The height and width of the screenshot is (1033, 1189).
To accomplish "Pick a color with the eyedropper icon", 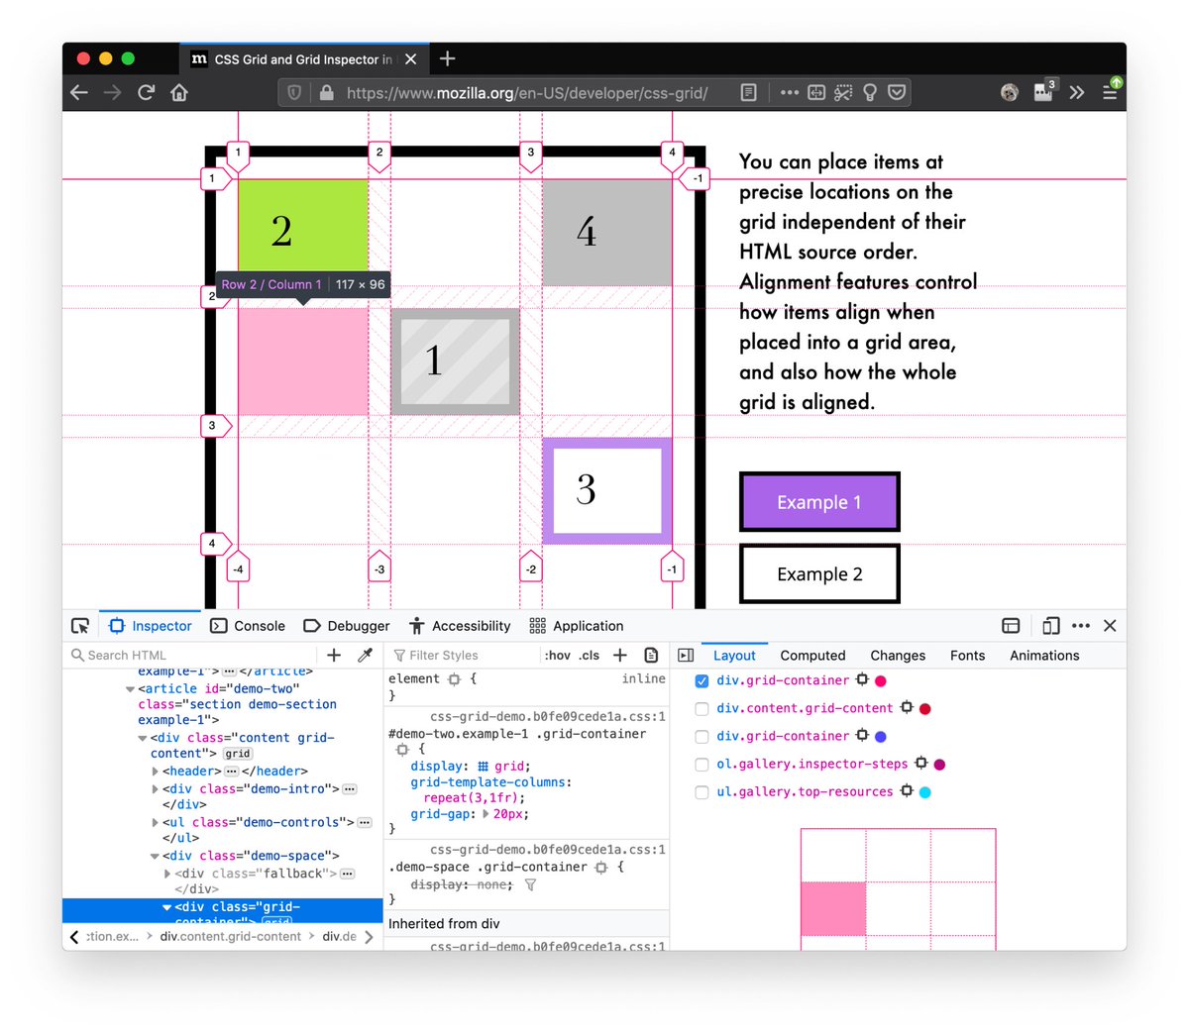I will [x=365, y=655].
